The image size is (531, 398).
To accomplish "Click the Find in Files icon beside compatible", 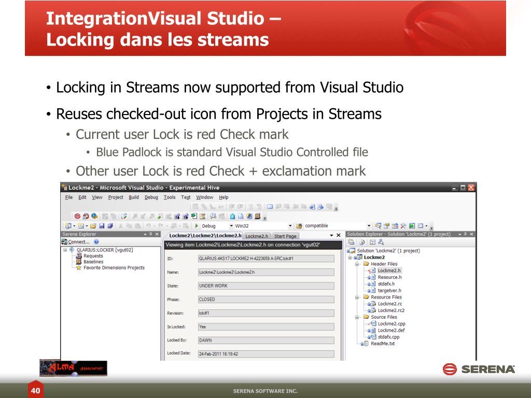I will (x=299, y=226).
